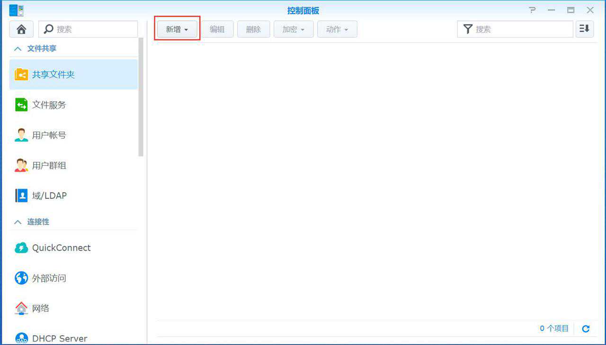
Task: Click the Home icon in the sidebar
Action: (21, 29)
